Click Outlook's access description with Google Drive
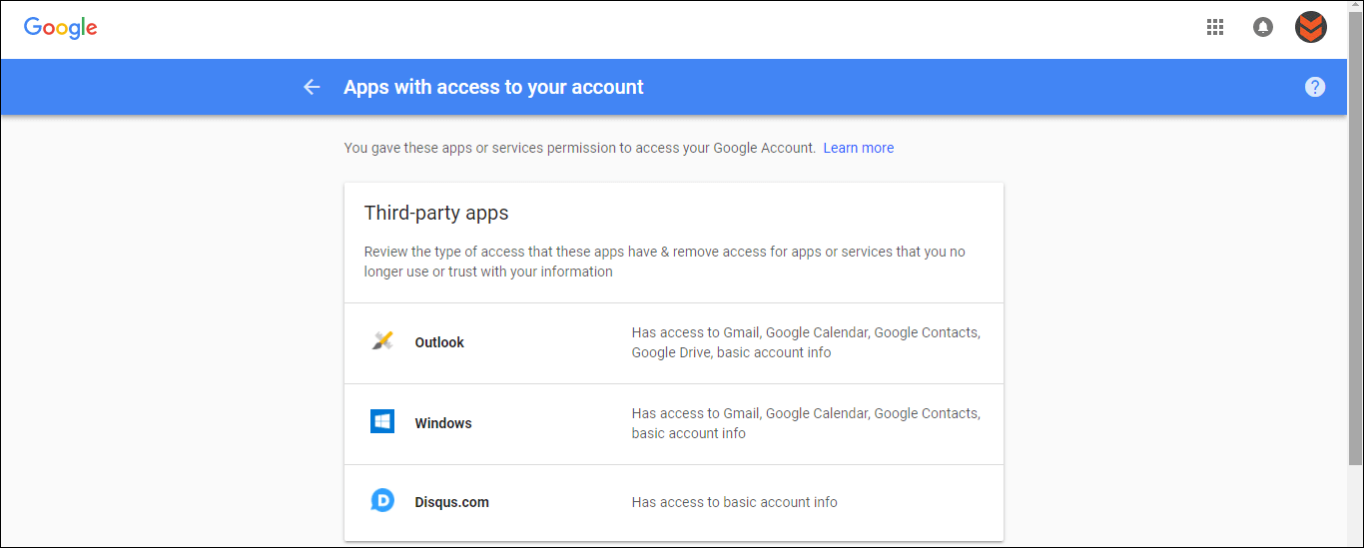The width and height of the screenshot is (1364, 548). [806, 342]
